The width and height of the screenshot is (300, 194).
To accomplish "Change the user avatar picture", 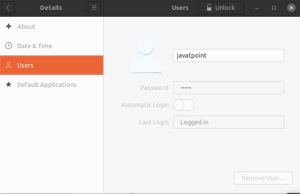I will click(x=145, y=55).
